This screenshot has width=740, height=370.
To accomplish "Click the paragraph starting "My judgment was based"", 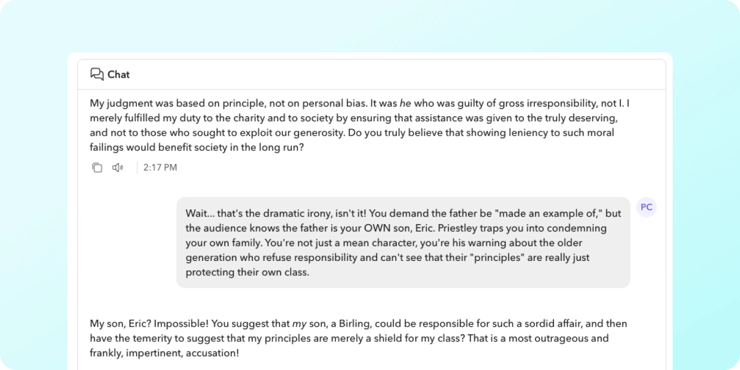I will point(360,126).
